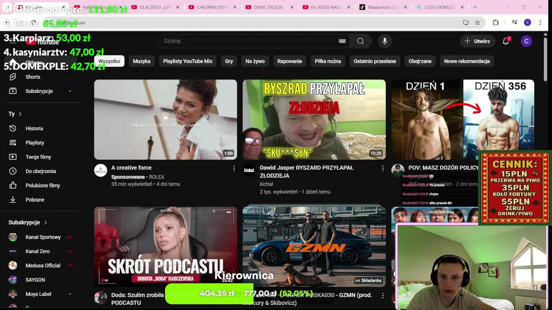Screen dimensions: 552x310
Task: Open options menu for A creative force video
Action: 234,168
